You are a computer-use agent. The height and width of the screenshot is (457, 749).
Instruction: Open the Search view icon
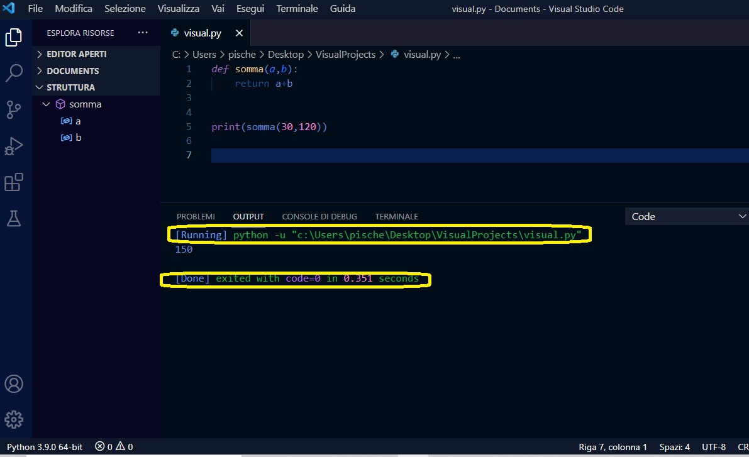14,73
